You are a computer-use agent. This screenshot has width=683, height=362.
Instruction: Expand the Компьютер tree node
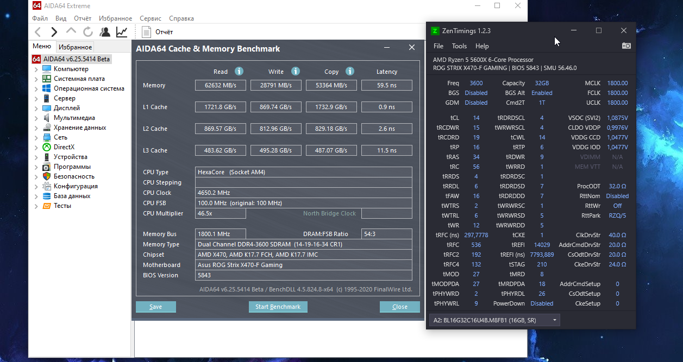[36, 69]
